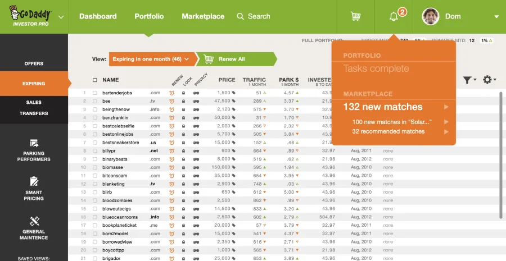The image size is (506, 261).
Task: Click privacy glasses icon for beingthenow
Action: (x=196, y=109)
